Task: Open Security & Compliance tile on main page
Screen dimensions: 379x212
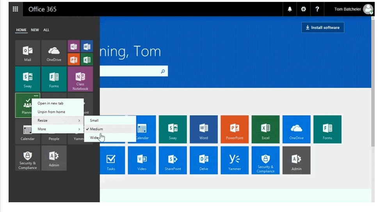Action: coord(266,160)
